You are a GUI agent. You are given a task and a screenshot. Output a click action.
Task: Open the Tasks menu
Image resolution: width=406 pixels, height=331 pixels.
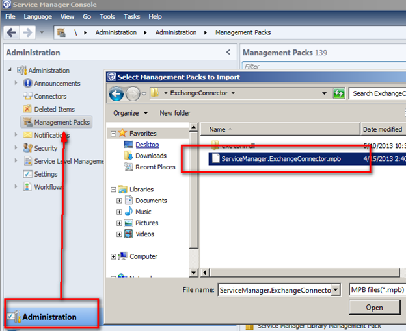(x=132, y=16)
